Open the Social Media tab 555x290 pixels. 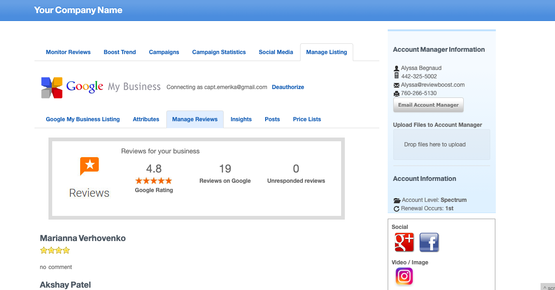276,52
